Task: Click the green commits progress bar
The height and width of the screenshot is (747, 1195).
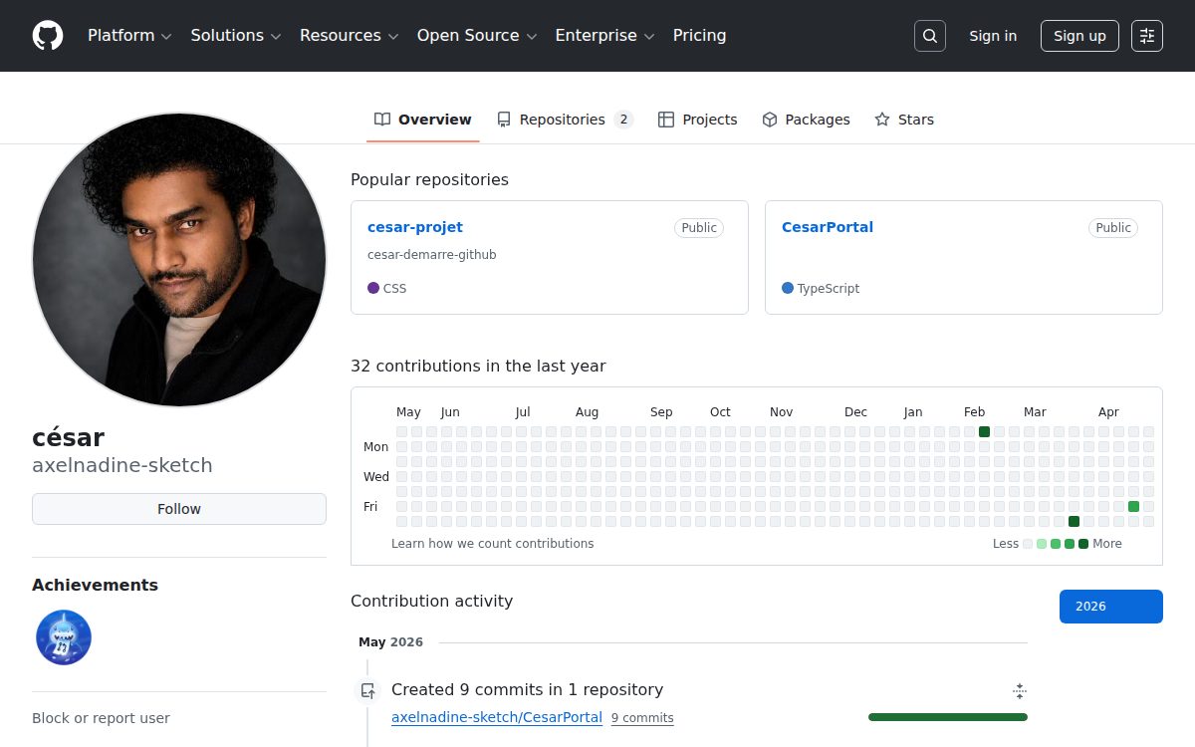Action: tap(948, 717)
